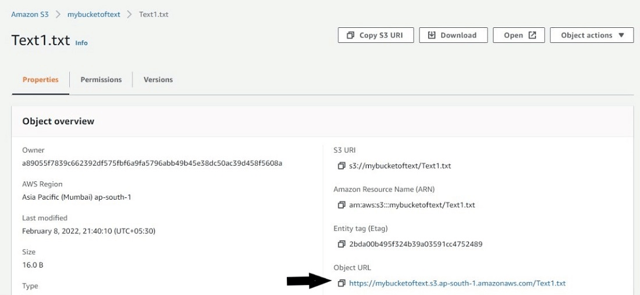This screenshot has width=640, height=295.
Task: Copy the S3 URI value icon
Action: (341, 166)
